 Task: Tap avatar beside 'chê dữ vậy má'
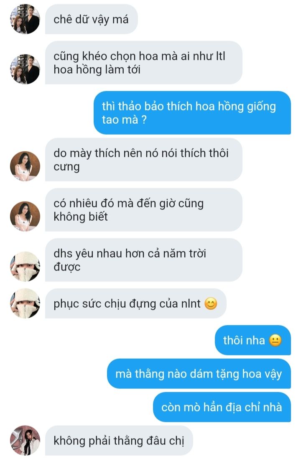tap(25, 19)
